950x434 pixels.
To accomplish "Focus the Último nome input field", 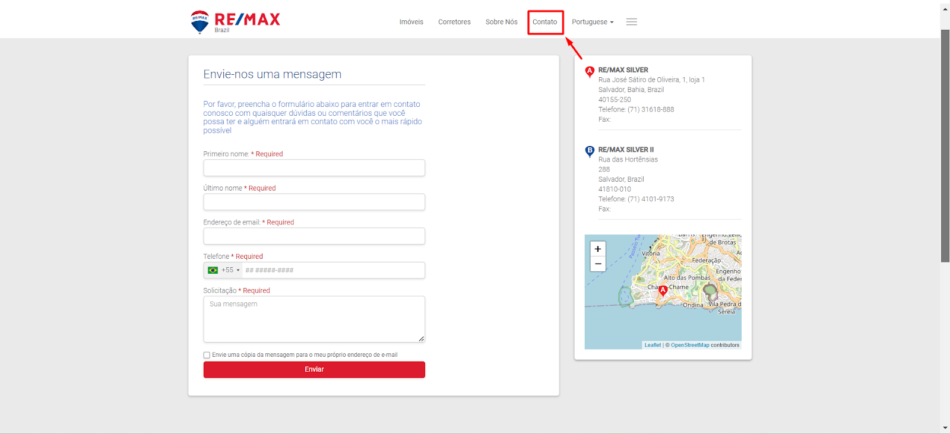I will coord(314,202).
